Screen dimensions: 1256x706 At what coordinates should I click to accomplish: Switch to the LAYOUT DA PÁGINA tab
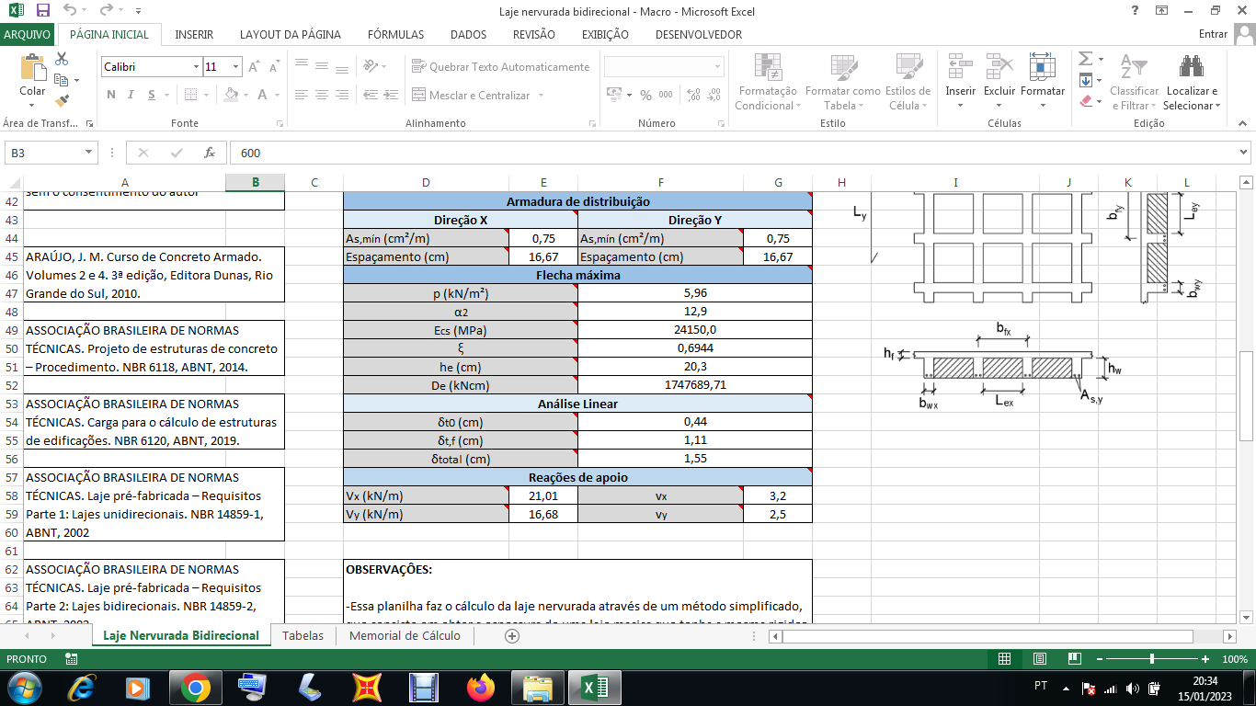pos(291,35)
